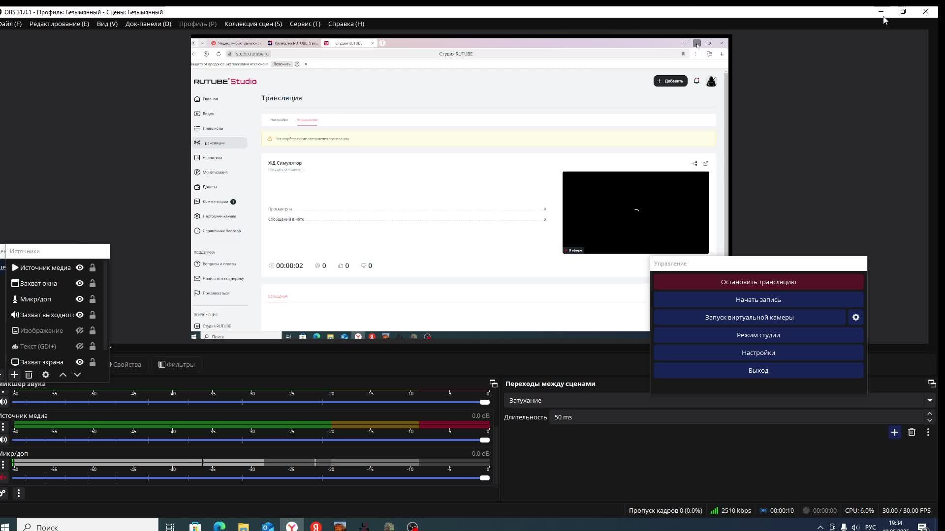This screenshot has width=945, height=531.
Task: Adjust the Микр/доп volume slider
Action: (251, 478)
